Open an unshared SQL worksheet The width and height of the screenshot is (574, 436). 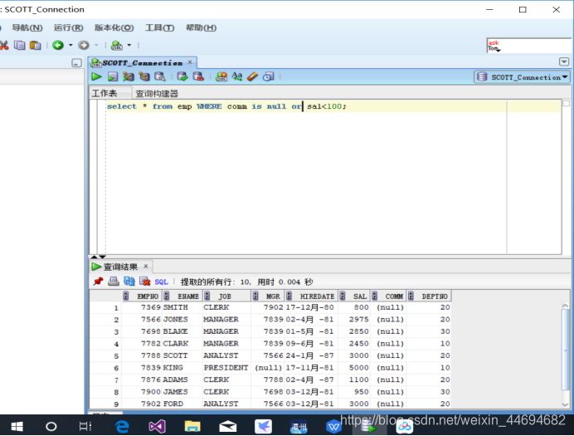[221, 76]
